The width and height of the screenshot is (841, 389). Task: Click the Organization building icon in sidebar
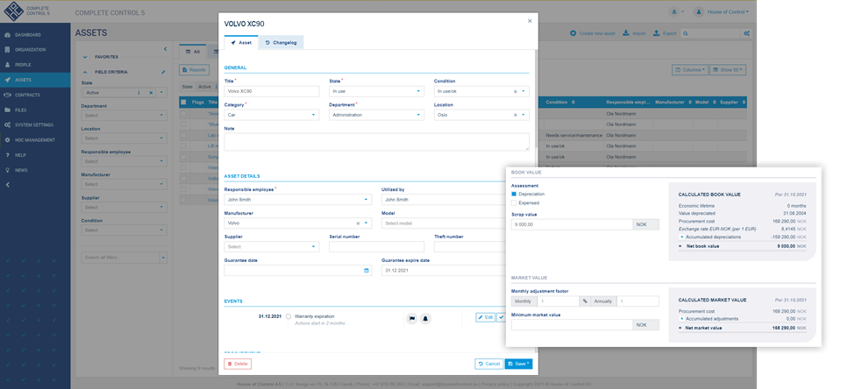7,50
